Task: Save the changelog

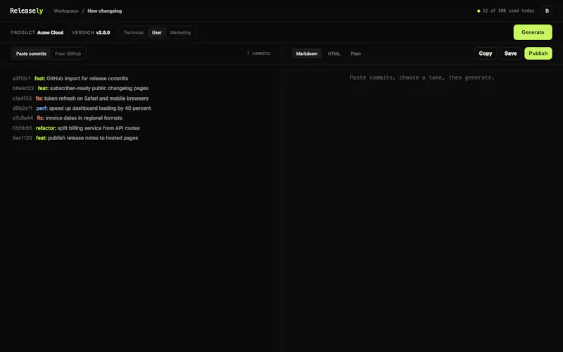Action: coord(510,54)
